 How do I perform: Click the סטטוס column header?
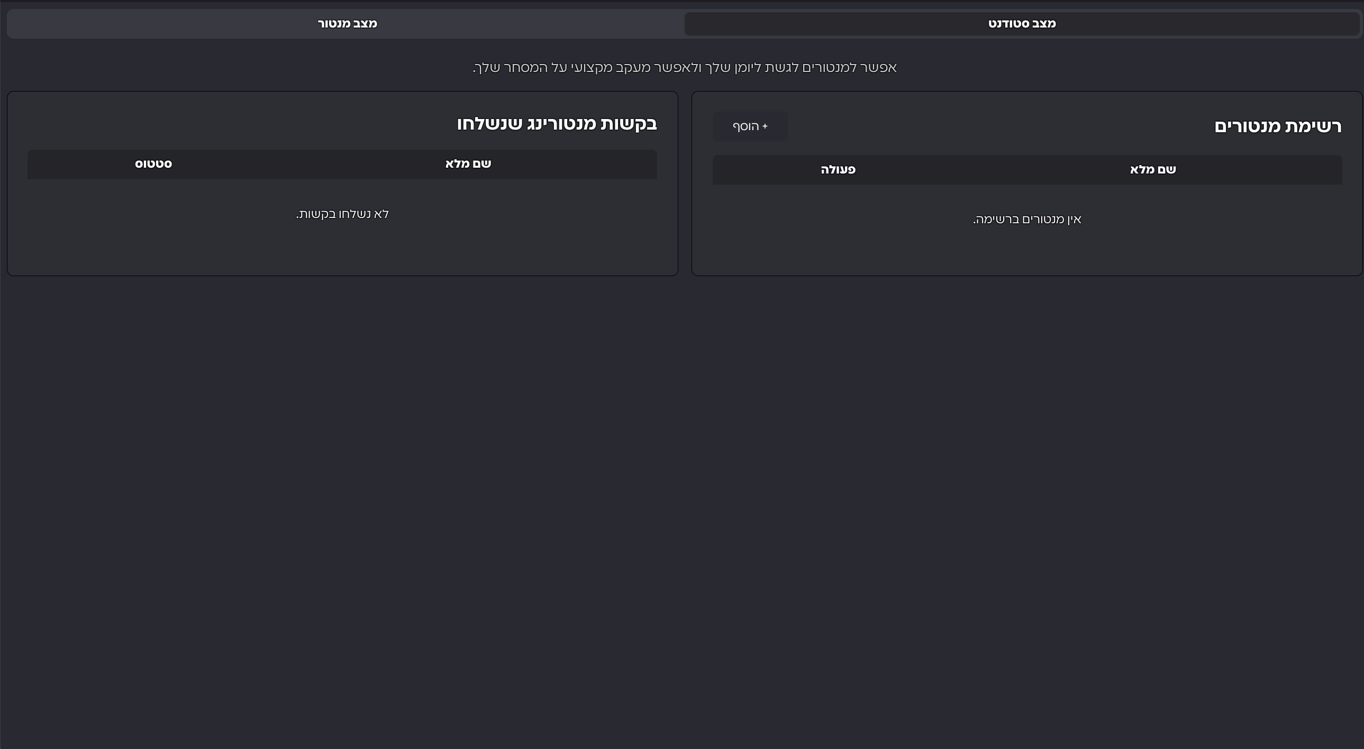click(153, 163)
